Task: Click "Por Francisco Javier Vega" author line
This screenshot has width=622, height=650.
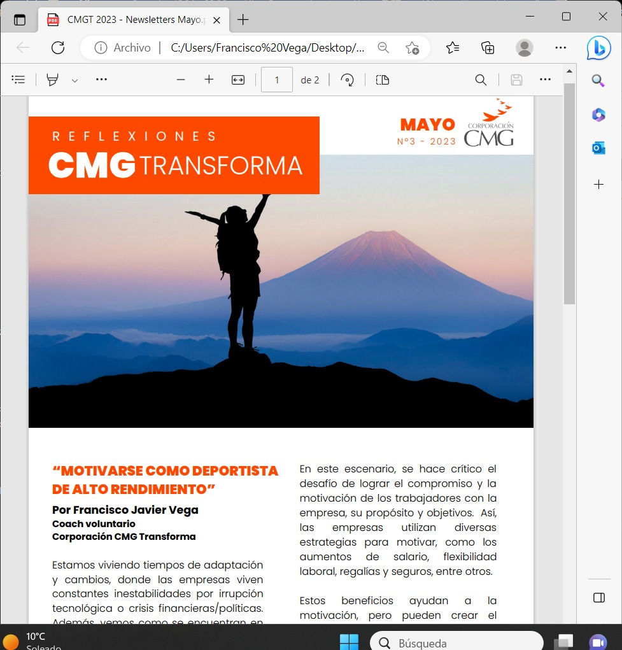Action: click(x=125, y=510)
